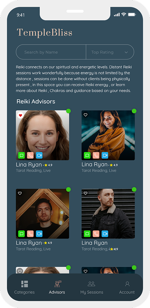
Task: Click the chevron arrow beside Top Rating
Action: pyautogui.click(x=126, y=52)
